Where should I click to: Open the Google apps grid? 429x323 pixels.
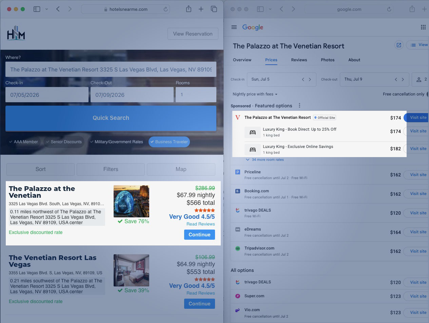coord(423,27)
